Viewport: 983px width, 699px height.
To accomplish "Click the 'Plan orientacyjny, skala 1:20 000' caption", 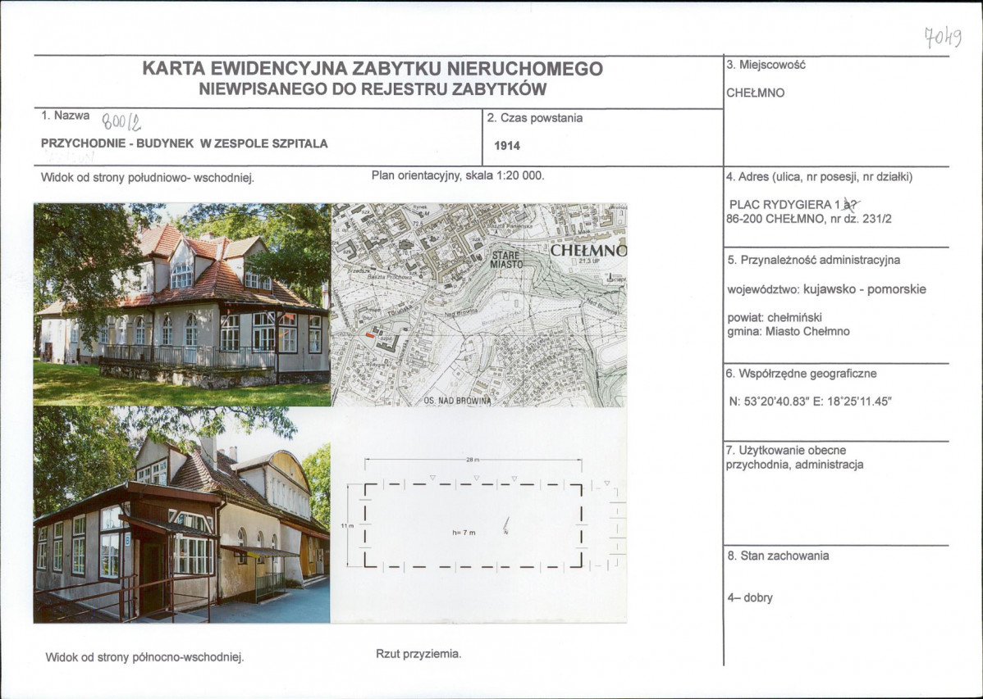I will pyautogui.click(x=458, y=175).
